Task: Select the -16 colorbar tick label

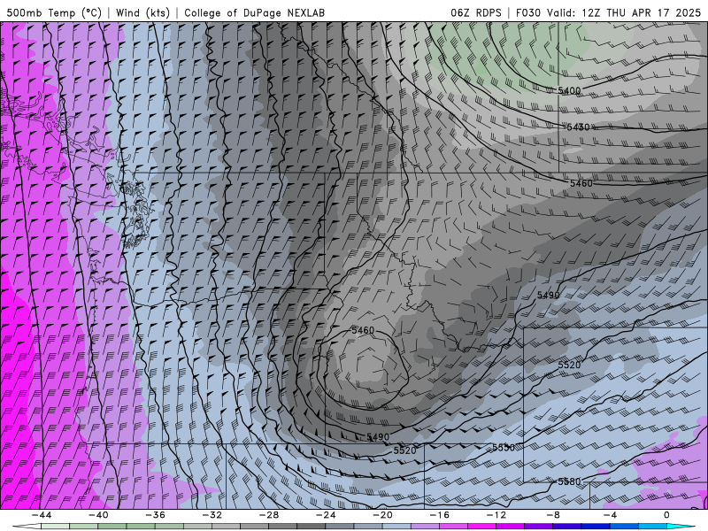Action: click(x=439, y=515)
